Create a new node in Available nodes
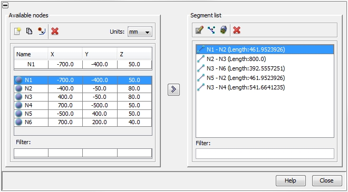This screenshot has width=348, height=192. click(x=17, y=31)
